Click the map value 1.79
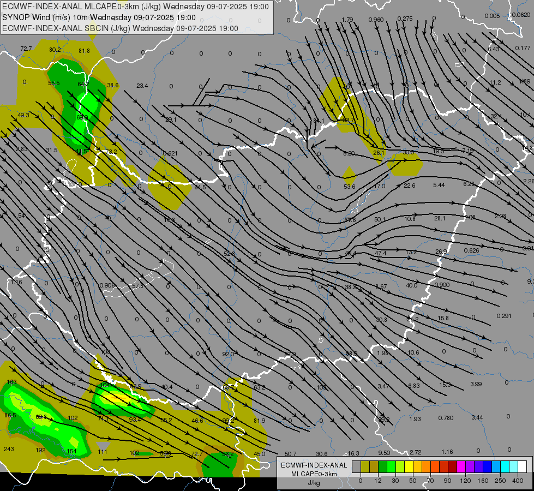This screenshot has width=534, height=491. coord(347,20)
